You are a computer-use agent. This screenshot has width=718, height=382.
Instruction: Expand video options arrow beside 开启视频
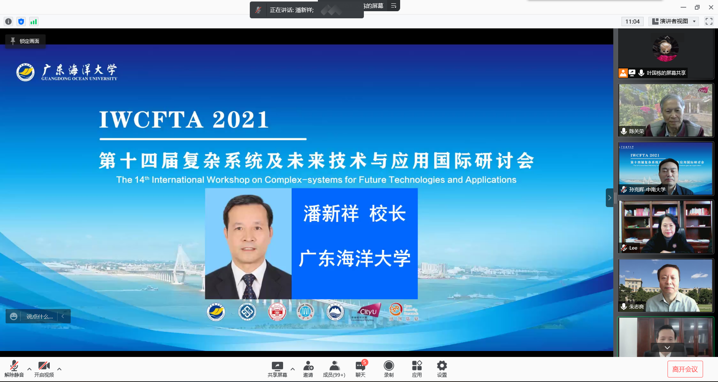click(x=59, y=369)
